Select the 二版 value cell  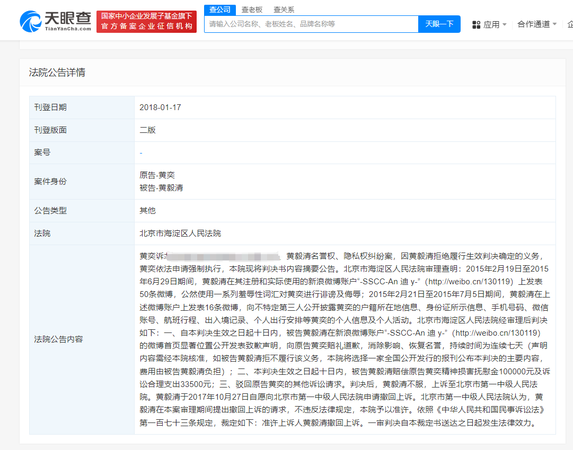[x=345, y=130]
